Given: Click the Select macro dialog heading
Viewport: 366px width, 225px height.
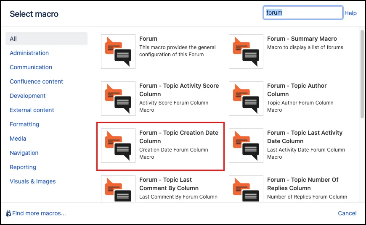Looking at the screenshot, I should coord(34,14).
